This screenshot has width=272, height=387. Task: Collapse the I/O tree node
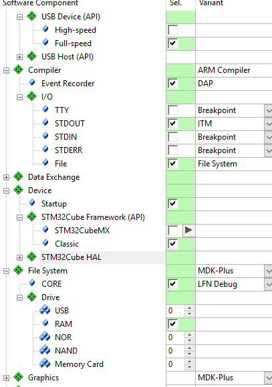(19, 97)
